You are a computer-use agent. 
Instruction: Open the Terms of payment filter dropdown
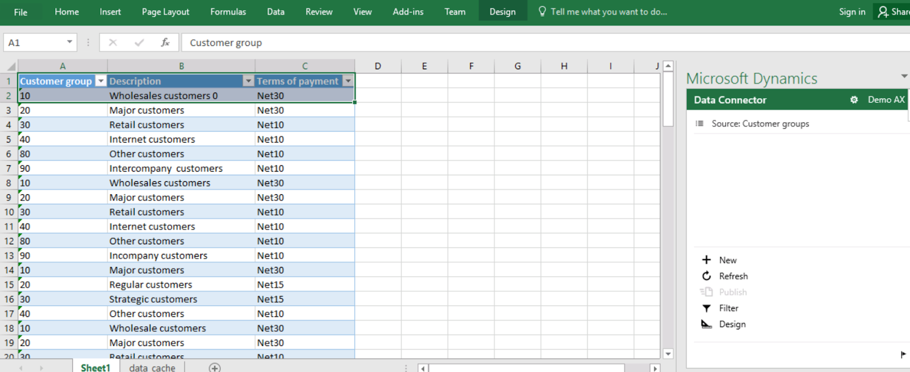click(x=348, y=81)
